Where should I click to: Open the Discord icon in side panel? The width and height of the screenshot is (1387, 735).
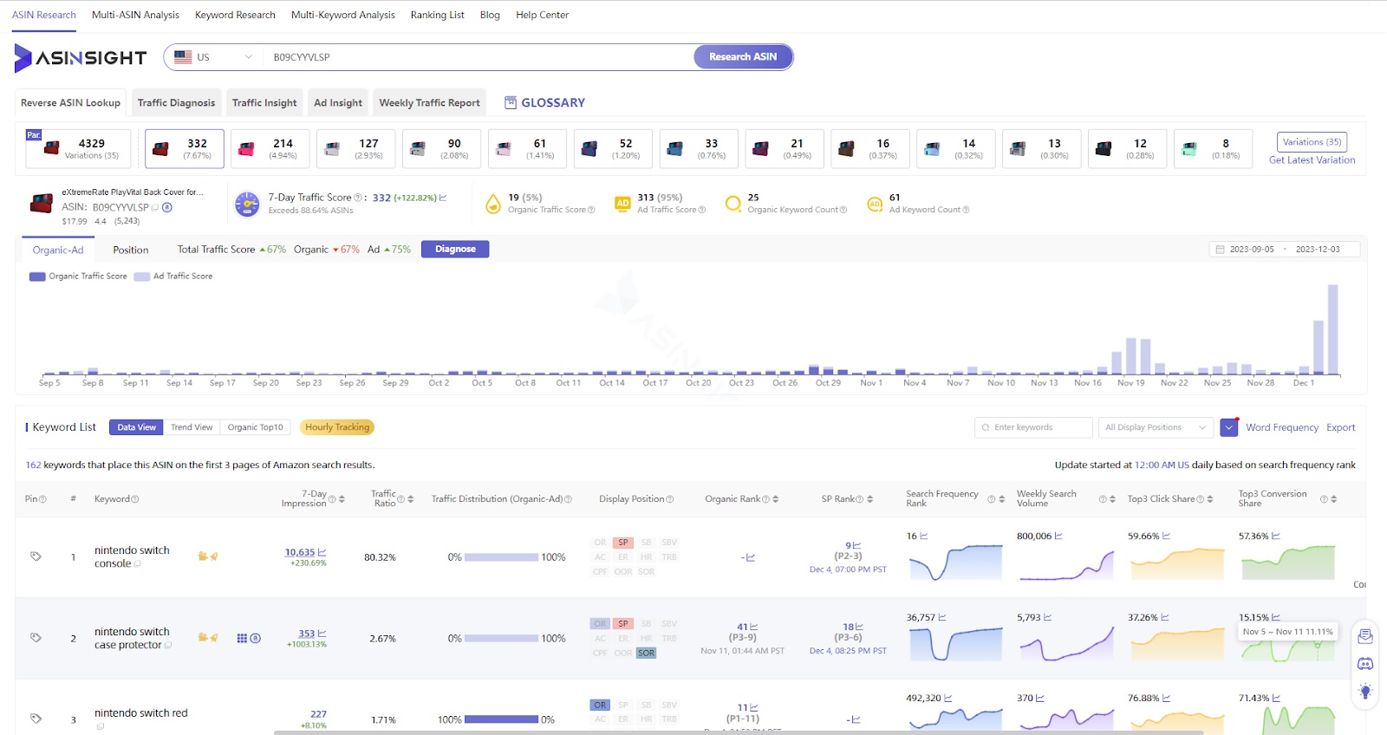(1365, 664)
